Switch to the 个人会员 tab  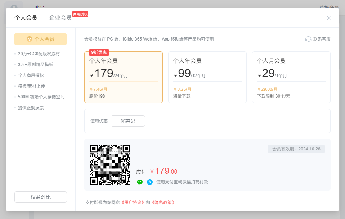click(x=26, y=18)
